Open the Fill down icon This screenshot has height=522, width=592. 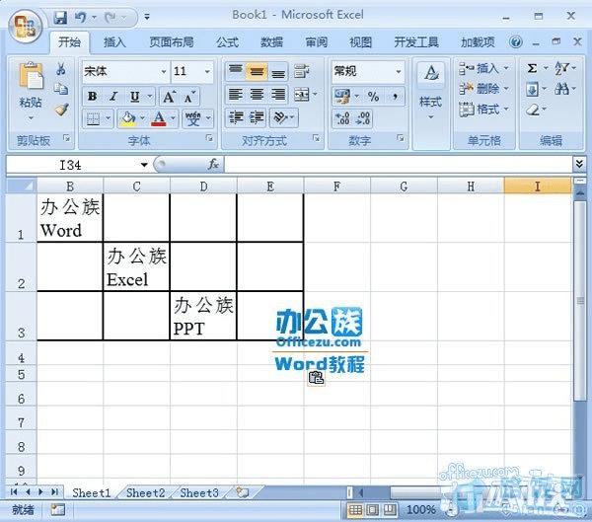tap(533, 90)
